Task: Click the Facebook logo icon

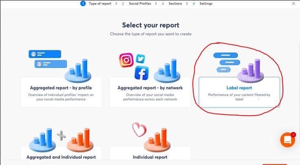Action: tap(141, 73)
